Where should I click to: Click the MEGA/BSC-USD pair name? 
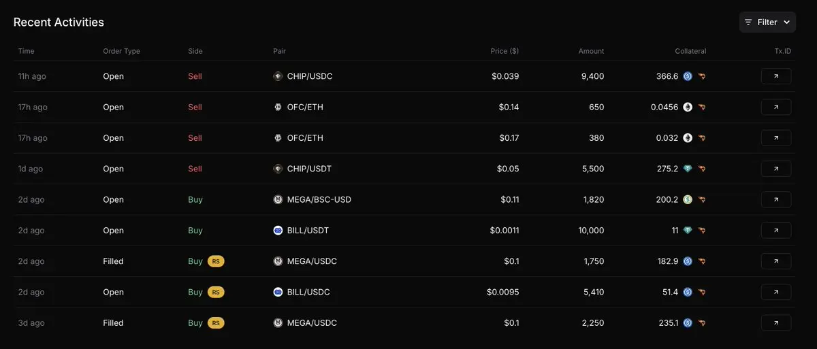tap(319, 199)
